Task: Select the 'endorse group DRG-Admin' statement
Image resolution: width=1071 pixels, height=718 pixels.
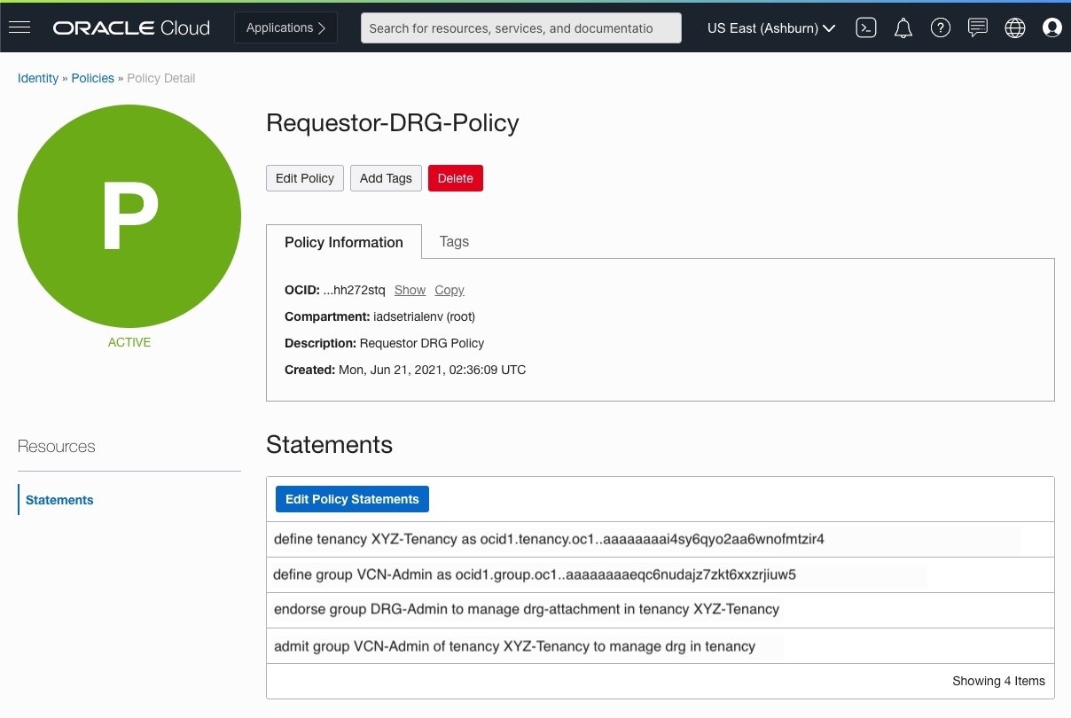Action: click(x=660, y=610)
